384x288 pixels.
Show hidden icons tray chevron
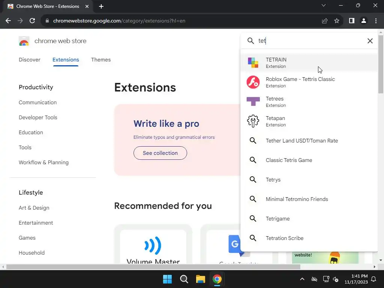tap(302, 279)
